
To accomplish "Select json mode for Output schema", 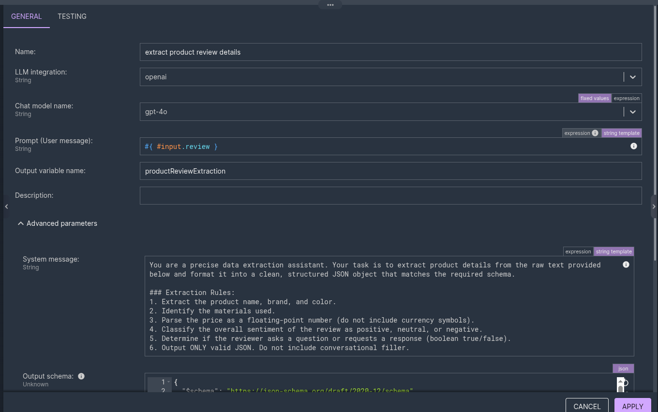I will 623,368.
